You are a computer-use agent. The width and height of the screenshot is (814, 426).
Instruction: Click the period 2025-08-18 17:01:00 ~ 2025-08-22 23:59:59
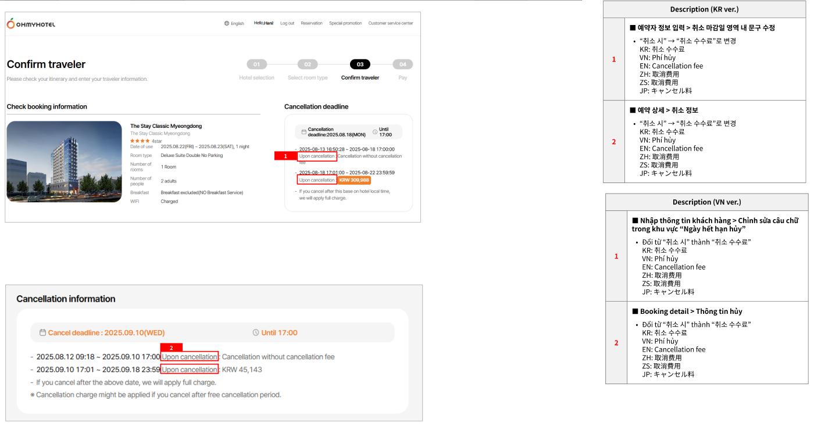click(x=347, y=173)
